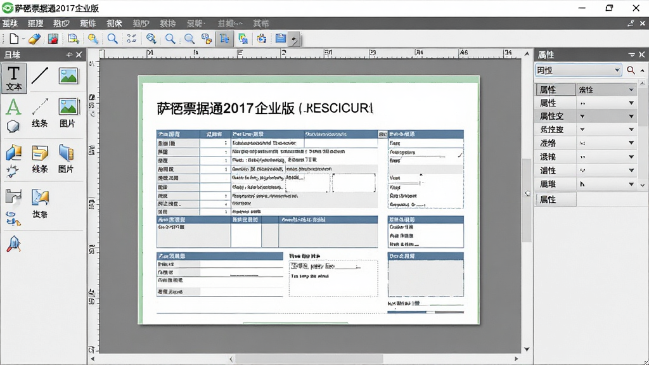This screenshot has height=365, width=649.
Task: Select the solid diagonal line tool
Action: (40, 76)
